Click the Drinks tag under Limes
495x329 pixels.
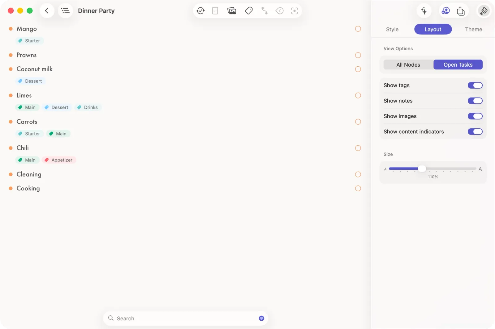[x=88, y=107]
